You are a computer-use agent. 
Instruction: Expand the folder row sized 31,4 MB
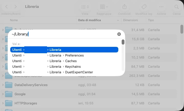coord(3,30)
